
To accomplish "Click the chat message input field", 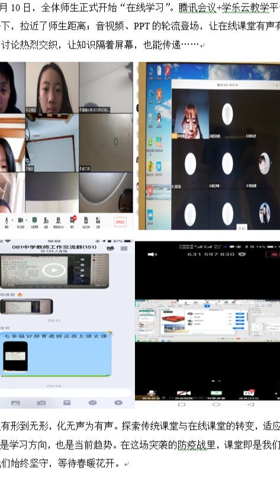I will tap(66, 393).
